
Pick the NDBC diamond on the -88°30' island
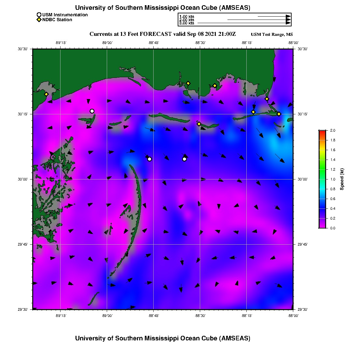pos(199,124)
